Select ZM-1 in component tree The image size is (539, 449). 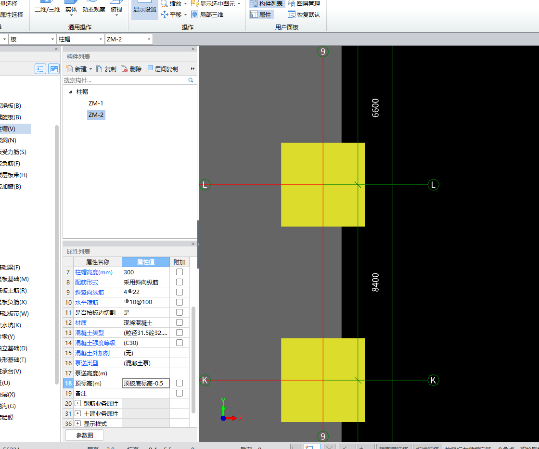(96, 103)
